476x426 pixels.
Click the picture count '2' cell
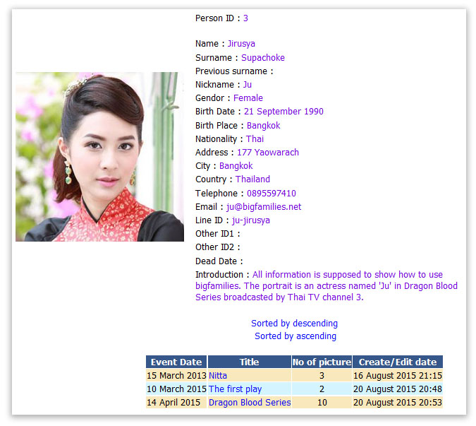322,389
